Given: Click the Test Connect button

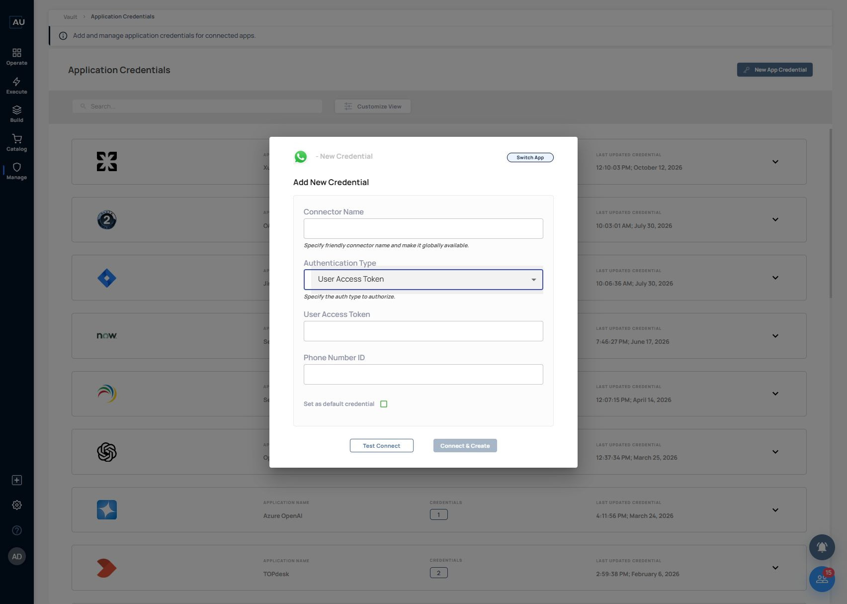Looking at the screenshot, I should [x=382, y=446].
